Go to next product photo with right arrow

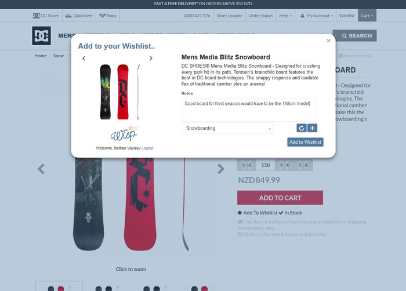220,169
